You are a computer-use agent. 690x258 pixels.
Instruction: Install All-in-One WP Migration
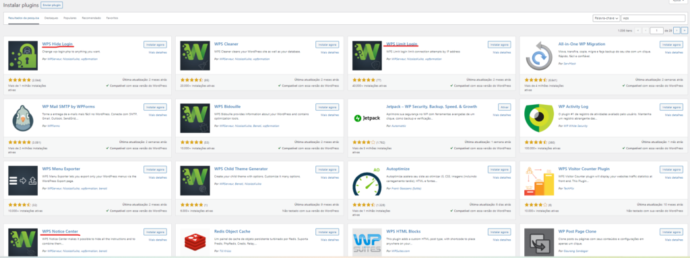click(x=671, y=45)
